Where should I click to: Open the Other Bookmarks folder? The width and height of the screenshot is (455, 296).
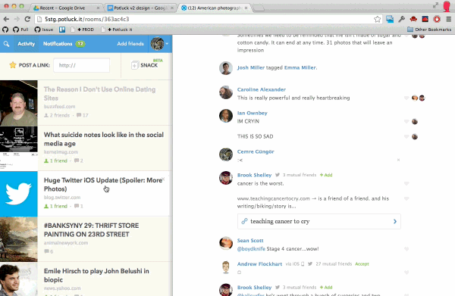pos(429,30)
